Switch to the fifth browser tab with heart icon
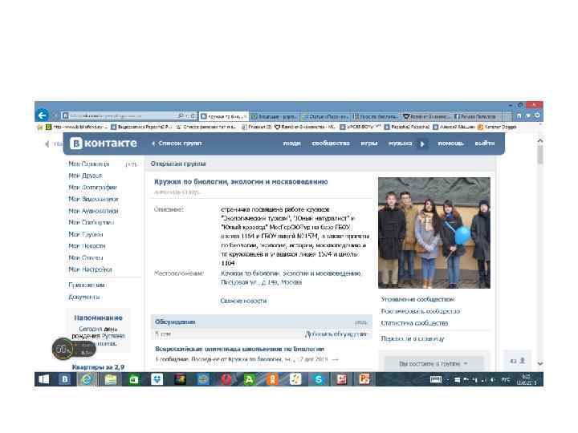Screen dimensions: 578x433 tap(427, 116)
